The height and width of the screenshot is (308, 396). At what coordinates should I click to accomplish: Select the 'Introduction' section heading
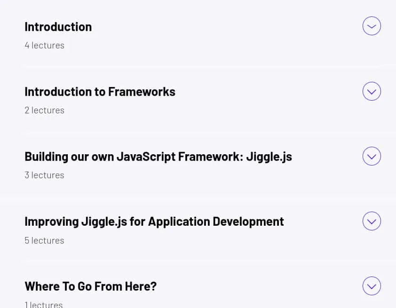(58, 27)
